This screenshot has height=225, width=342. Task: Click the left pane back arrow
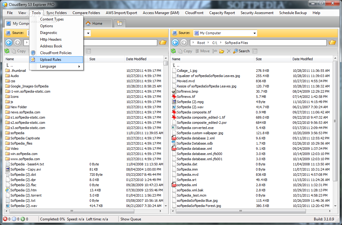tap(9, 42)
